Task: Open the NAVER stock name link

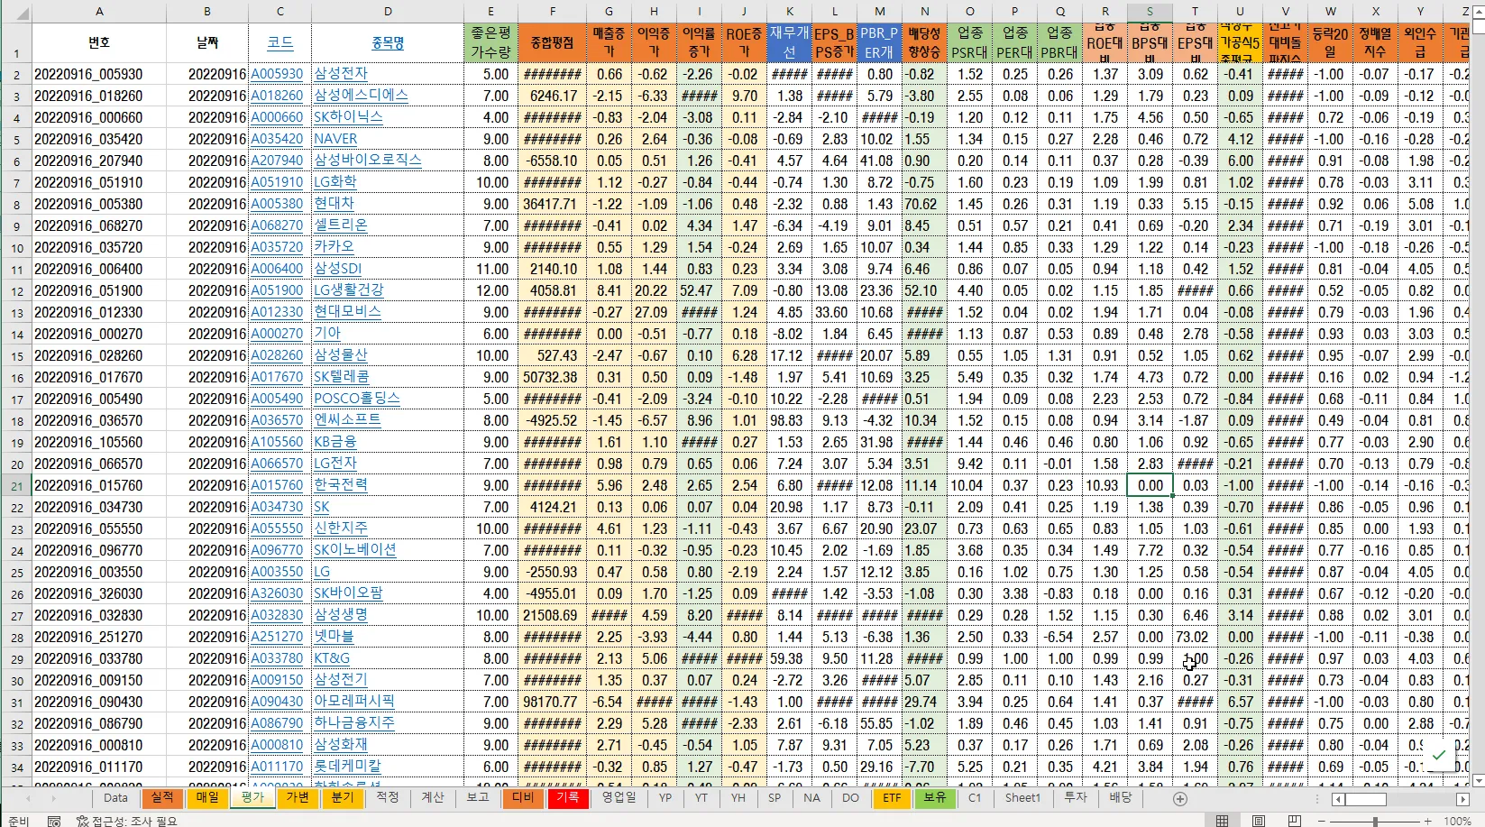Action: point(335,139)
